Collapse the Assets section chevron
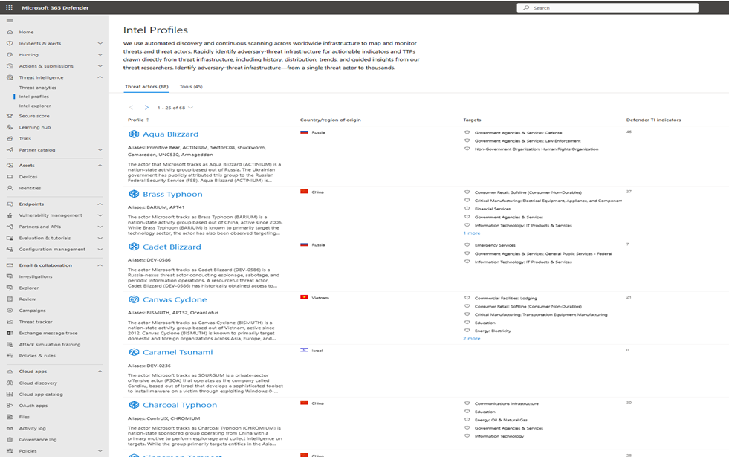729x457 pixels. pos(100,166)
